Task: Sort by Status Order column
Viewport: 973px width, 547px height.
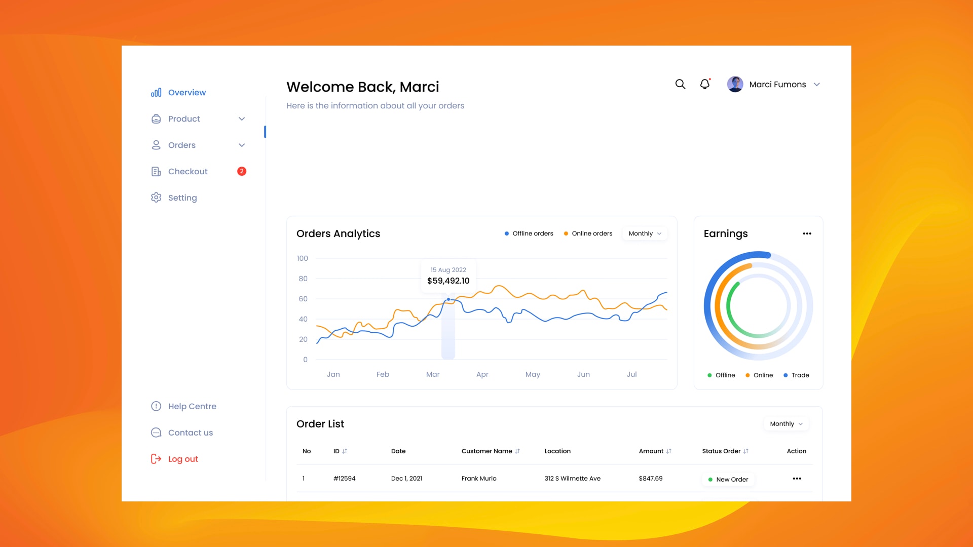Action: tap(745, 451)
